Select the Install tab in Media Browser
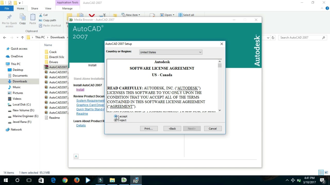The width and height of the screenshot is (330, 185). click(x=92, y=65)
